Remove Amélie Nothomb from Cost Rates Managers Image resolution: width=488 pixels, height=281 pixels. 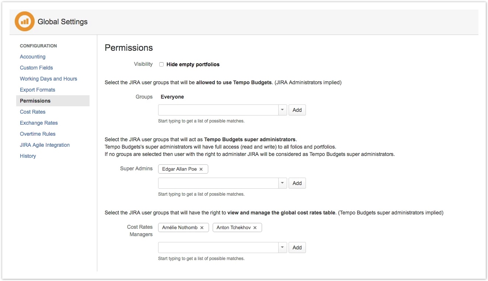coord(202,227)
